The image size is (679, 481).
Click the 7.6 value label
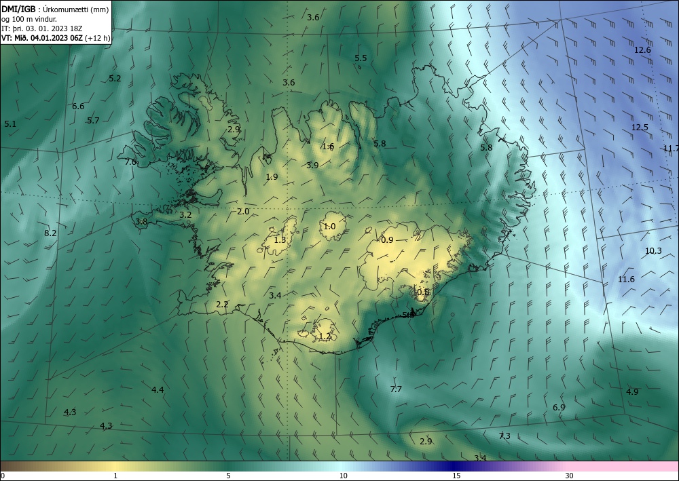(x=131, y=161)
